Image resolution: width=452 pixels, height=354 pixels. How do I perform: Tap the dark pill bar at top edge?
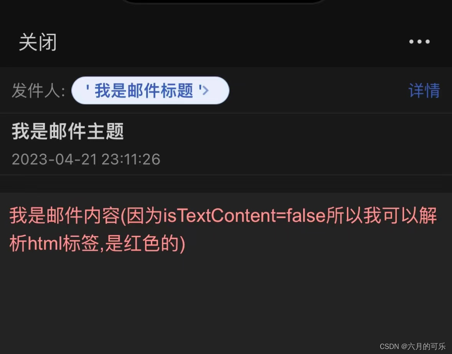(x=224, y=2)
